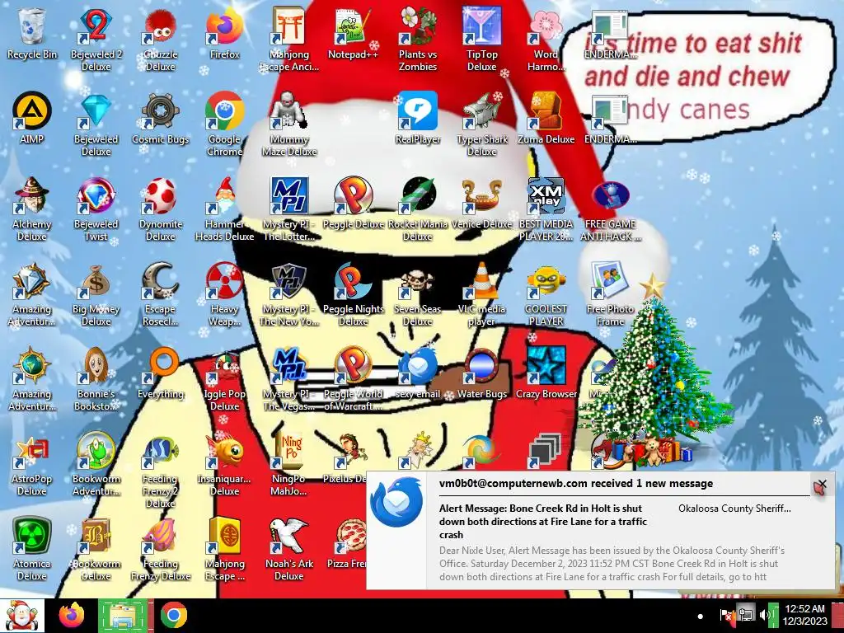This screenshot has width=844, height=633.
Task: Open Venice Deluxe shortcut
Action: click(x=481, y=204)
